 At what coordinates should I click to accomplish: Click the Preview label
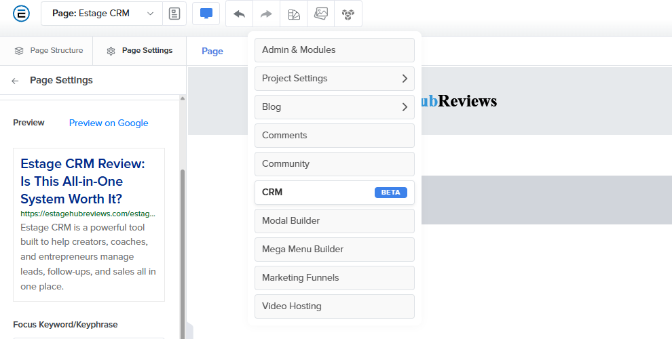click(x=29, y=123)
